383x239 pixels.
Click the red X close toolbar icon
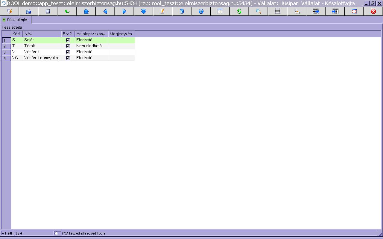click(x=373, y=11)
